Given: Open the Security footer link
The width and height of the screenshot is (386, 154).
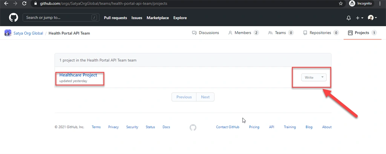Looking at the screenshot, I should tap(132, 127).
